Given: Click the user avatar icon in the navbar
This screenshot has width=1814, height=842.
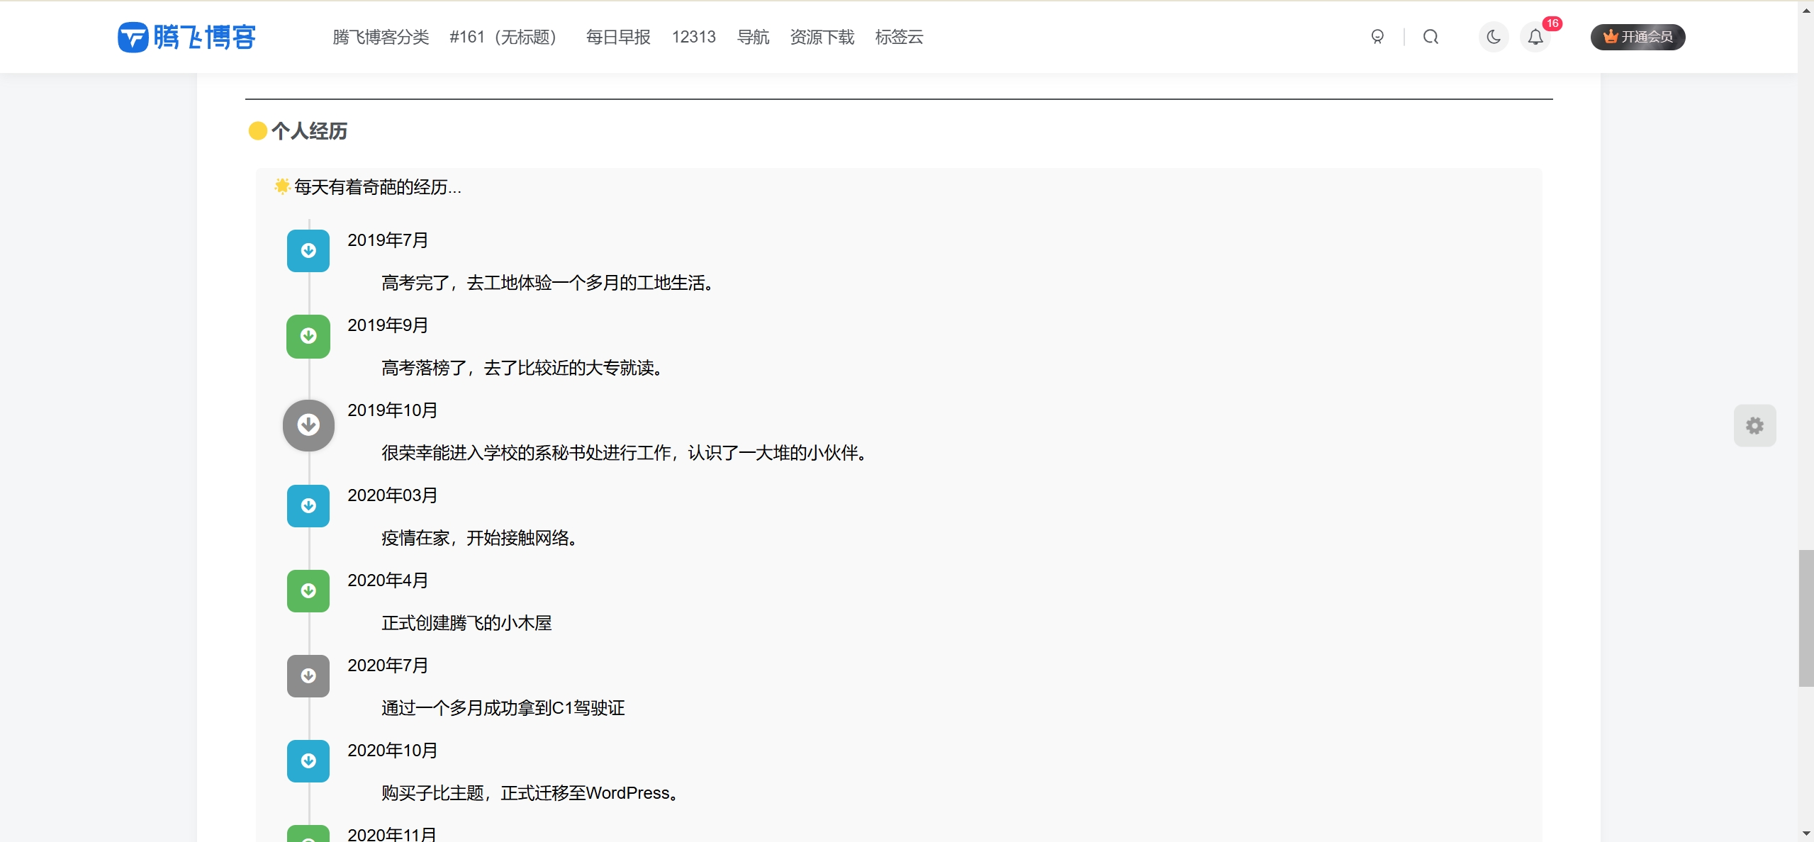Looking at the screenshot, I should [x=1377, y=37].
